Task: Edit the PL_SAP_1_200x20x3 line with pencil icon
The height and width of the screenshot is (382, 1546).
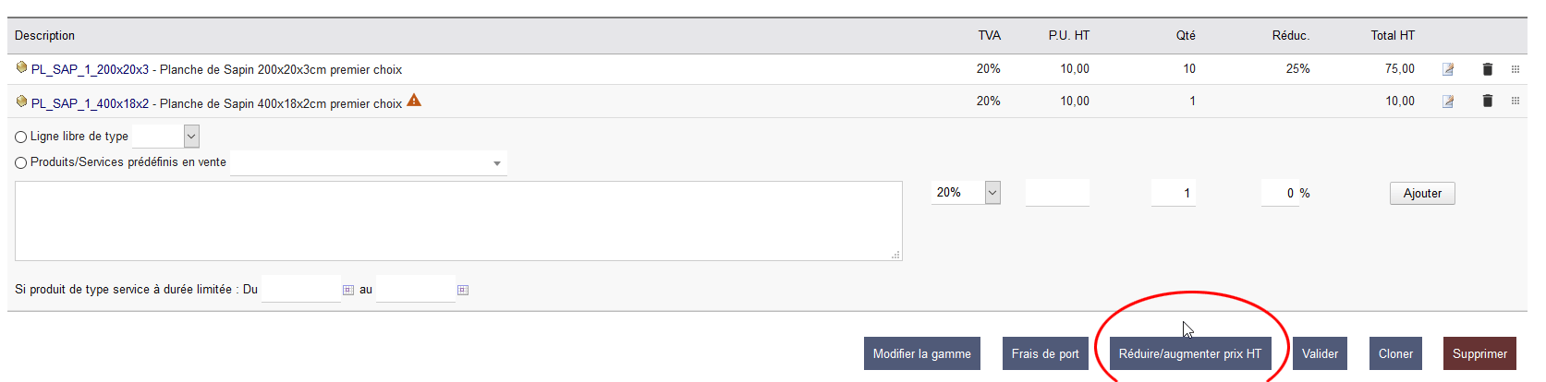Action: click(1448, 69)
